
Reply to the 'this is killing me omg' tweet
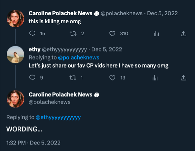32,33
